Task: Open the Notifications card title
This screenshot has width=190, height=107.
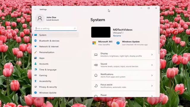Action: pyautogui.click(x=107, y=74)
